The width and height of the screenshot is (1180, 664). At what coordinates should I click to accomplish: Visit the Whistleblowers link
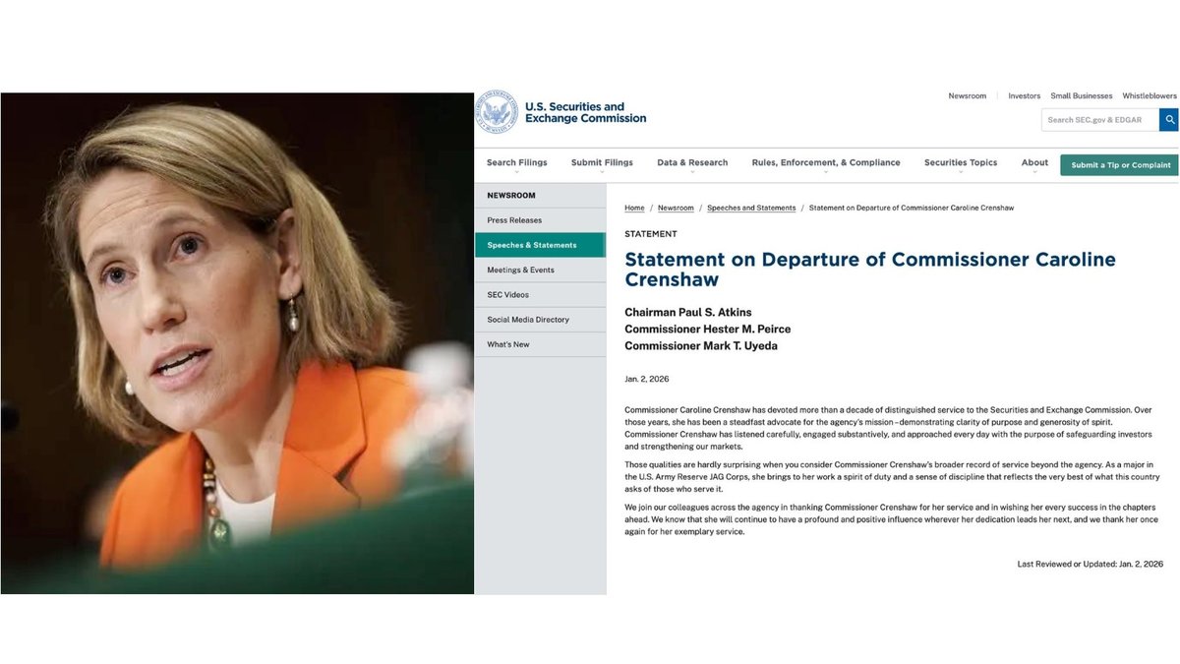click(x=1149, y=96)
